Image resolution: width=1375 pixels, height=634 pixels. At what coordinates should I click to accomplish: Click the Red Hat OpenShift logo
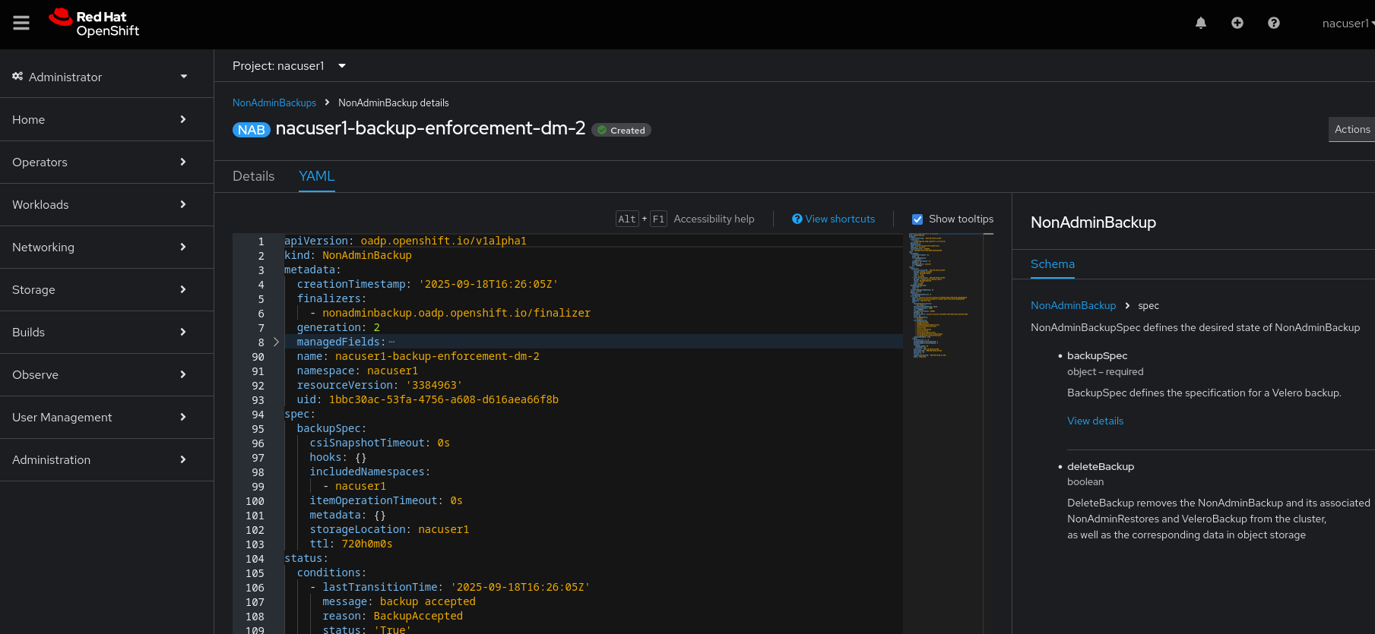tap(94, 24)
